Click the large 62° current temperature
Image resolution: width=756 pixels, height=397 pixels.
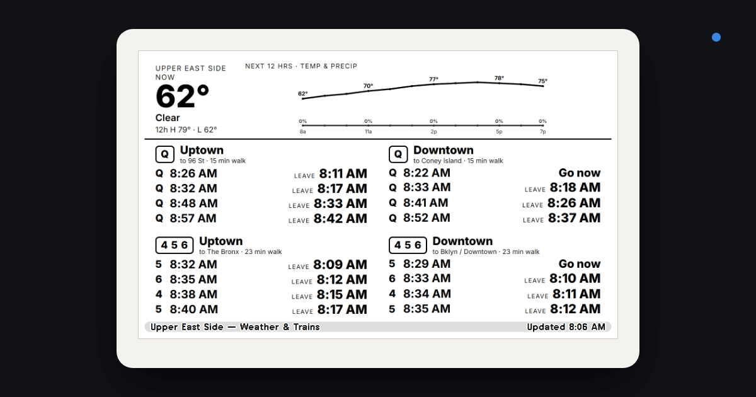[182, 97]
